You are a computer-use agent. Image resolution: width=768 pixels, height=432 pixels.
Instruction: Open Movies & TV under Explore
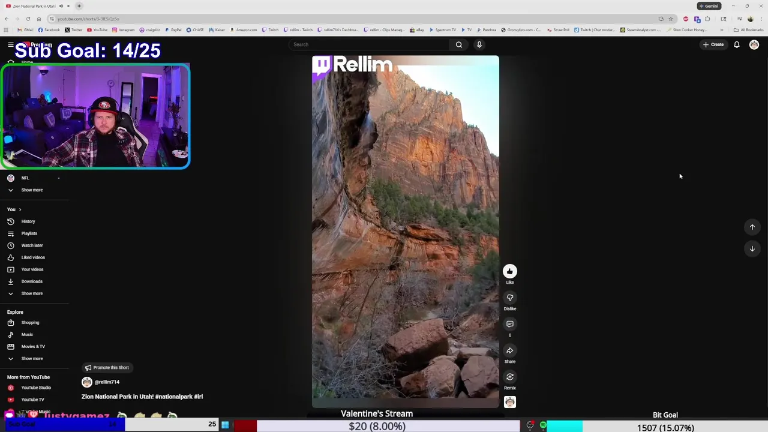[34, 346]
